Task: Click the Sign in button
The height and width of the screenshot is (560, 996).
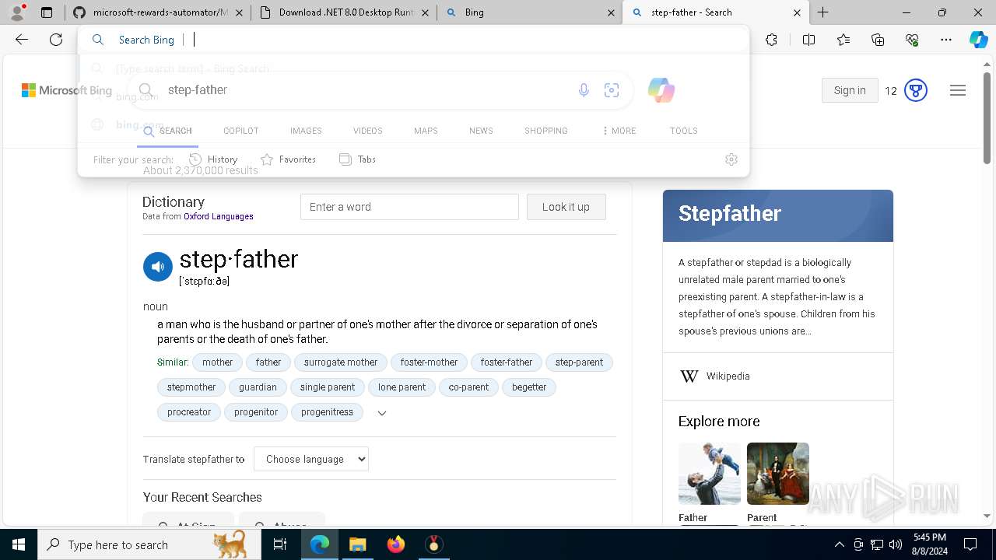Action: pos(850,90)
